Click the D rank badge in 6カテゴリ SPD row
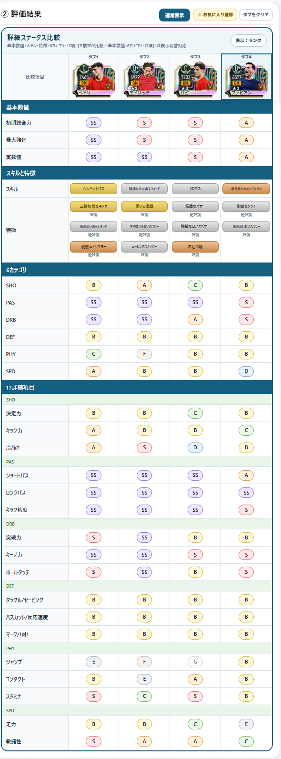Screen dimensions: 281x759 (x=246, y=371)
